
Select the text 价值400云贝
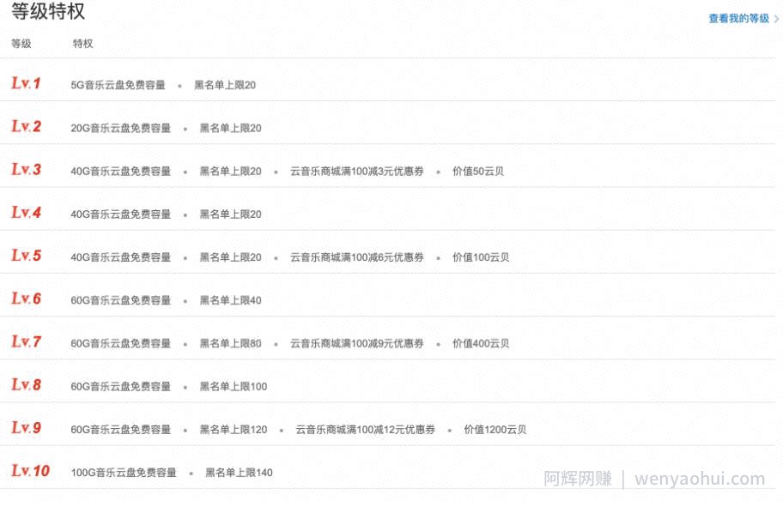click(481, 343)
